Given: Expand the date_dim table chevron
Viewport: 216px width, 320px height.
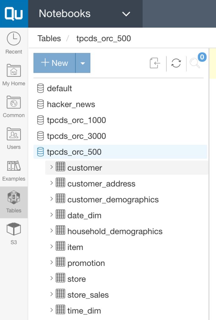Looking at the screenshot, I should coord(51,215).
